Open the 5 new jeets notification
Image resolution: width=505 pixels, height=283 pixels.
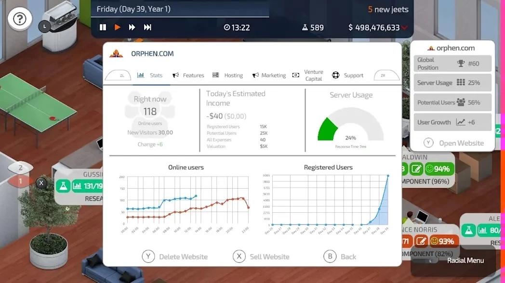[388, 9]
